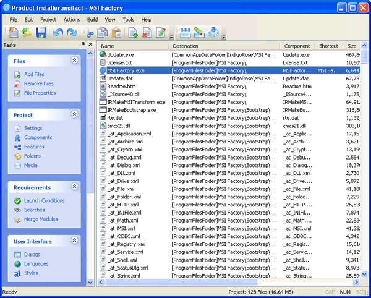Click the Remove Files toolbar icon
The image size is (371, 298).
coord(147,33)
